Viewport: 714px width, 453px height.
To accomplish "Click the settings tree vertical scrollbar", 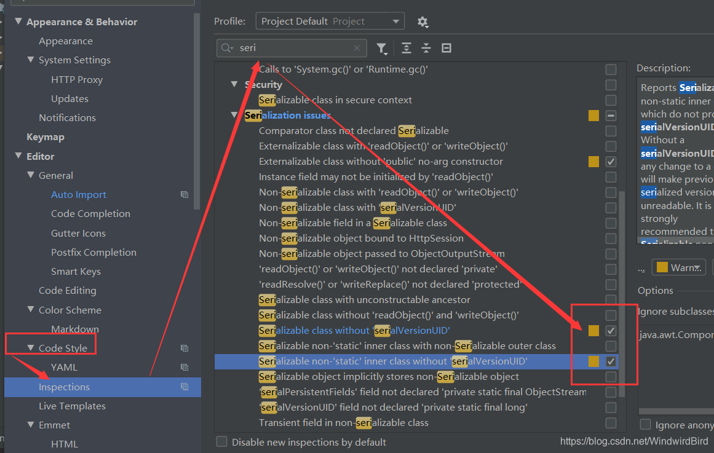I will [197, 111].
